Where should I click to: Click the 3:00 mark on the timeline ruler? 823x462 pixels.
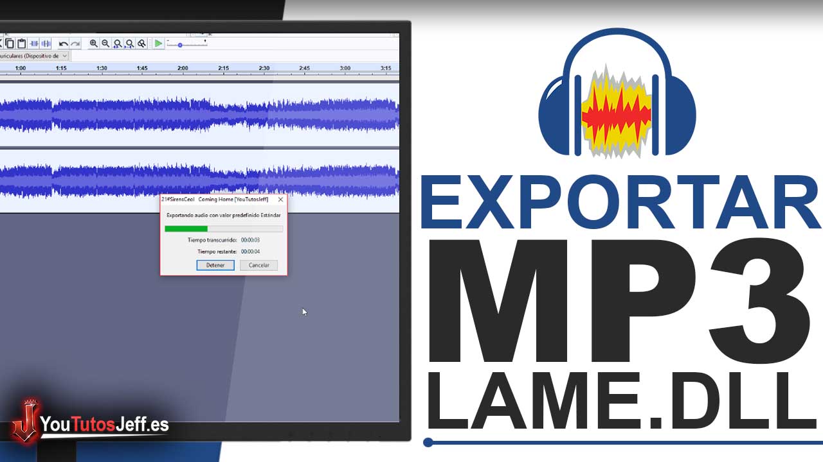(345, 68)
